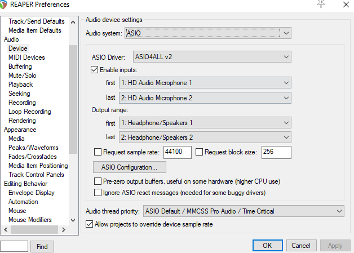354x253 pixels.
Task: Click the tree scroll up arrow
Action: pos(73,22)
